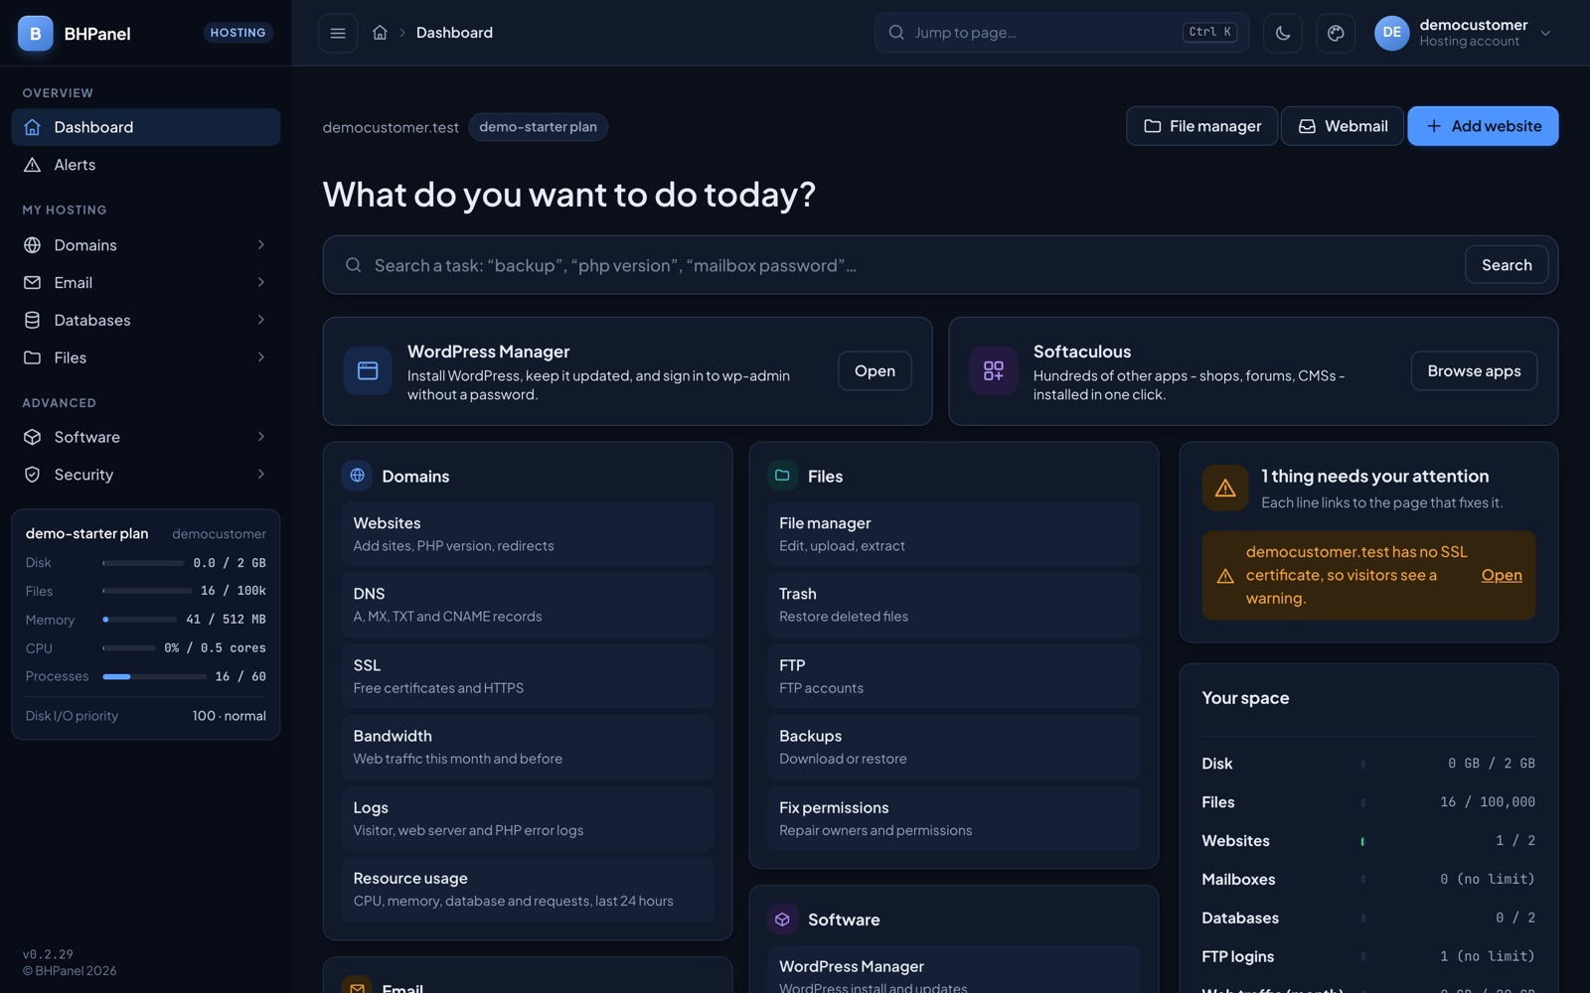Open the SSL free certificates tile

tap(528, 676)
